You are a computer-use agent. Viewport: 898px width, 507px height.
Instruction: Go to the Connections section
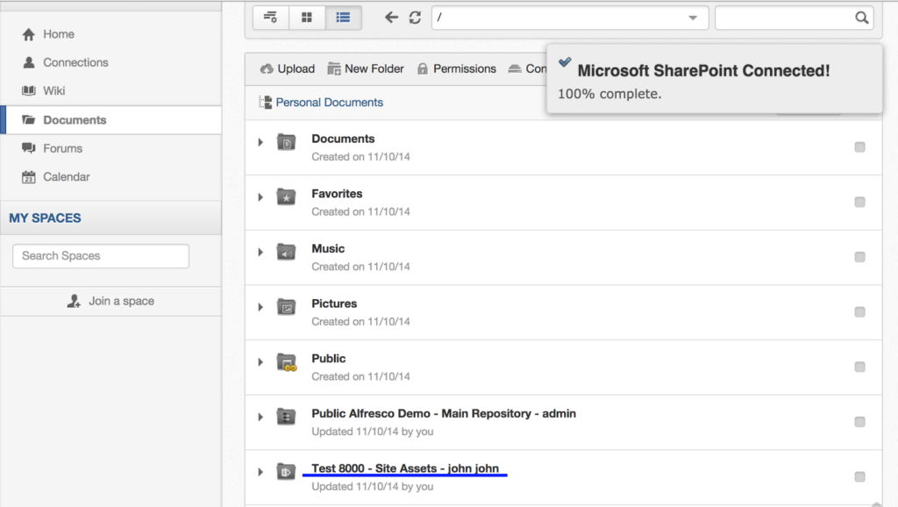[x=75, y=62]
